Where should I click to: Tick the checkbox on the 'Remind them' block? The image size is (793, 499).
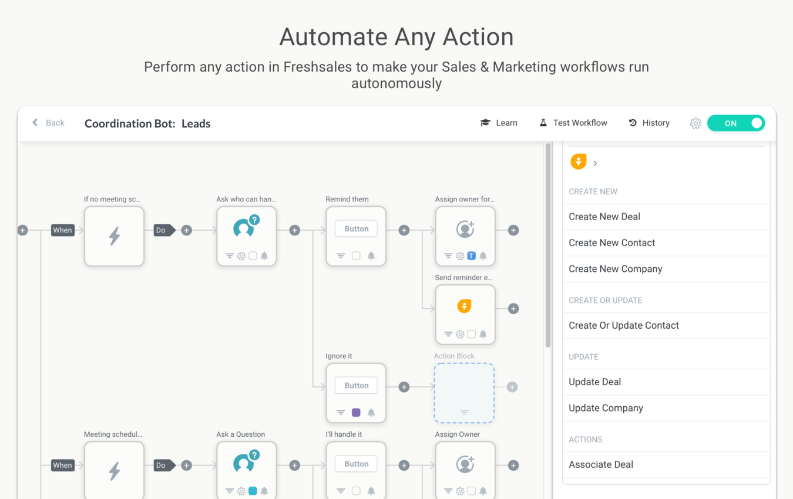[x=355, y=255]
